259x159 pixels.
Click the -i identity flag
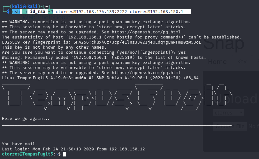[x=25, y=12]
